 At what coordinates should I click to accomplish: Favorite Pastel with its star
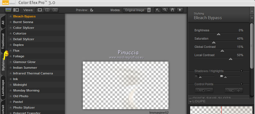(x=11, y=102)
